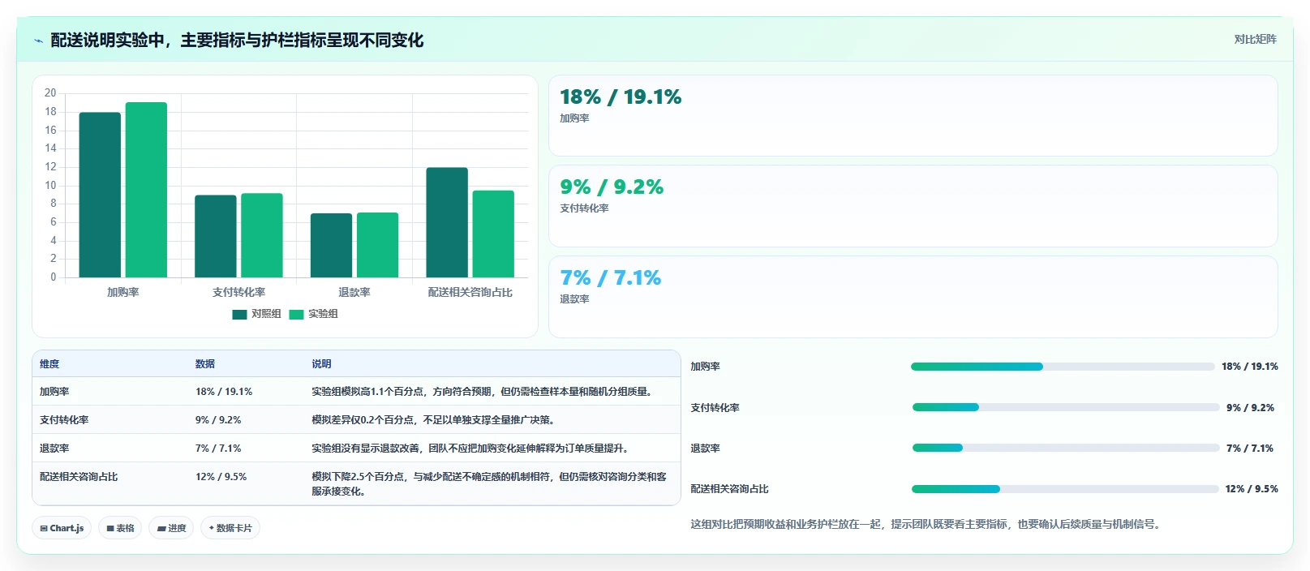1310x571 pixels.
Task: Click the card title 配送说明实验中
Action: (x=237, y=41)
